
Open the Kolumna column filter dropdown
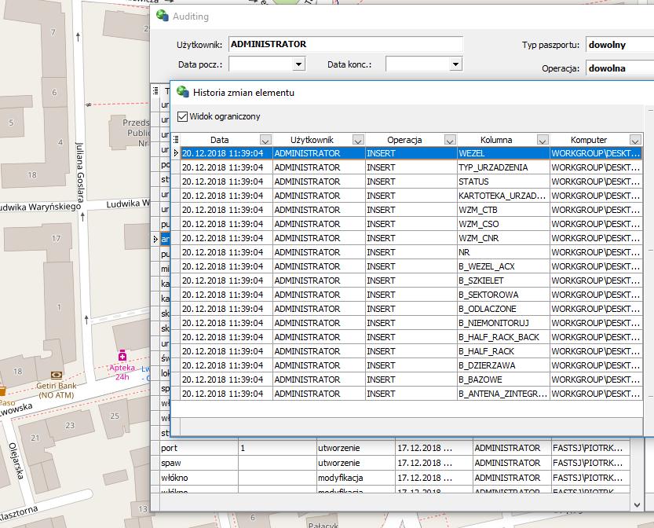click(543, 140)
